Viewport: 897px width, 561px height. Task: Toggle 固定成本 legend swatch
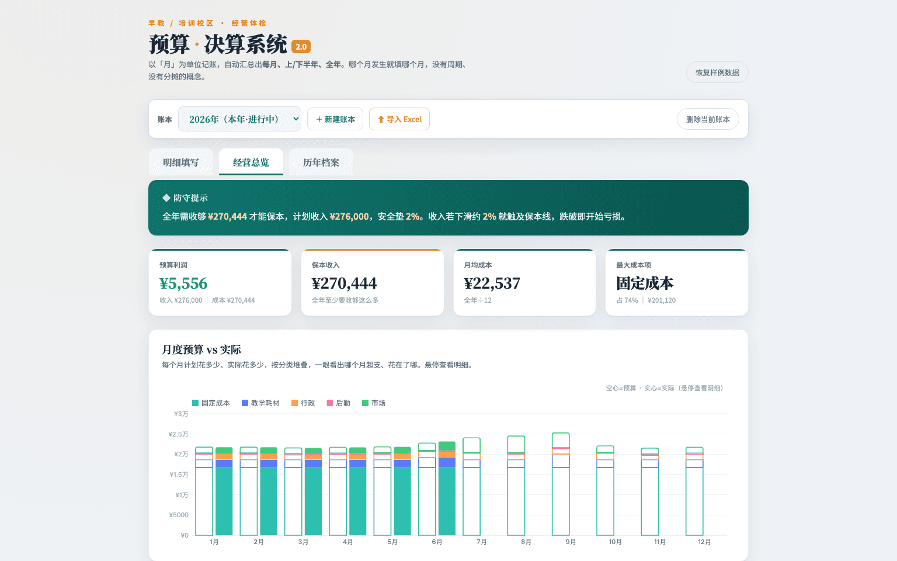coord(196,403)
